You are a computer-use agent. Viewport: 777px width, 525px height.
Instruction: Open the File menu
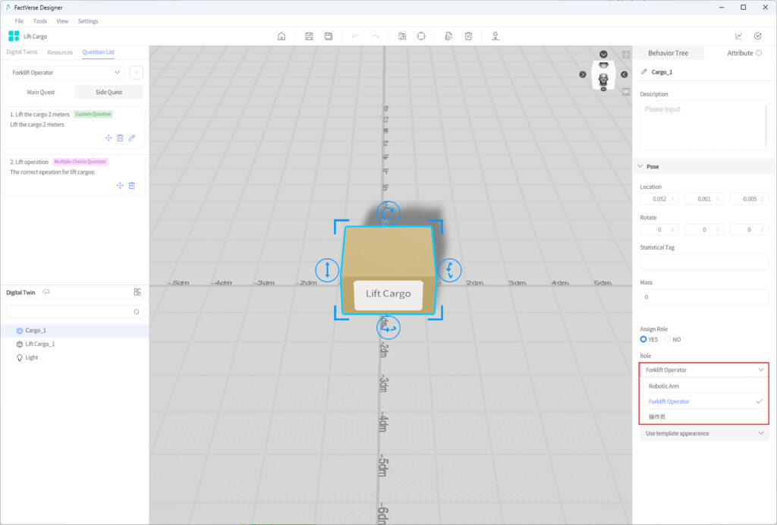19,20
